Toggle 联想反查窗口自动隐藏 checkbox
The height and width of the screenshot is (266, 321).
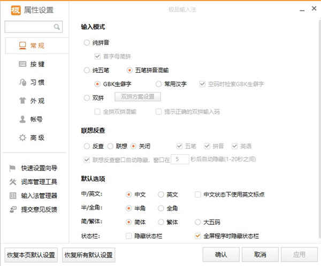pos(87,159)
